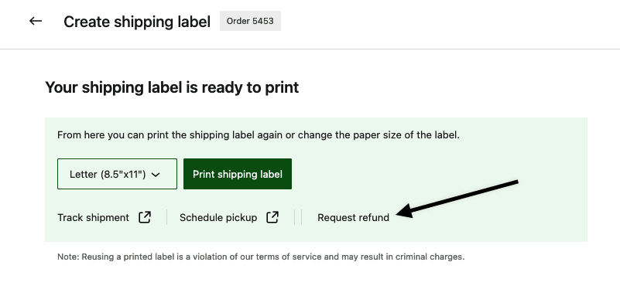This screenshot has width=620, height=296.
Task: Select the Letter (8.5"x11") text in the dropdown
Action: tap(108, 174)
